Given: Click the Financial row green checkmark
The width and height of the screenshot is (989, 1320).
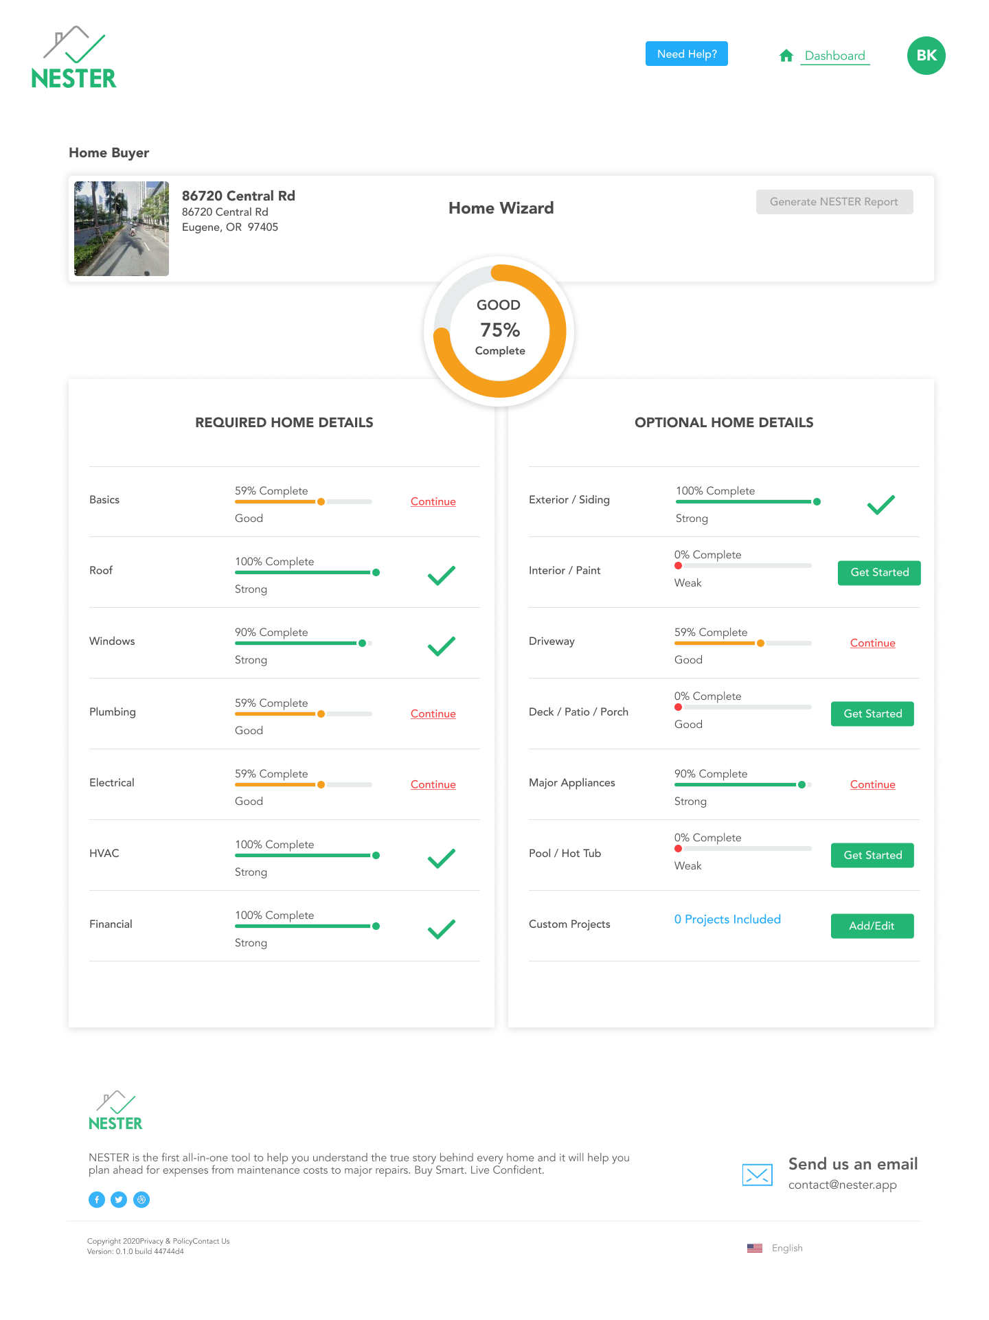Looking at the screenshot, I should tap(442, 929).
